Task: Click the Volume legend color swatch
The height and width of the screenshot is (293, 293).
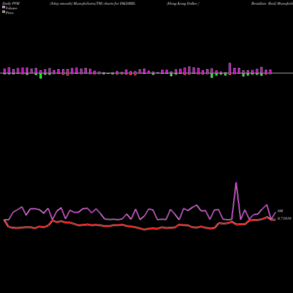Action: (4, 7)
